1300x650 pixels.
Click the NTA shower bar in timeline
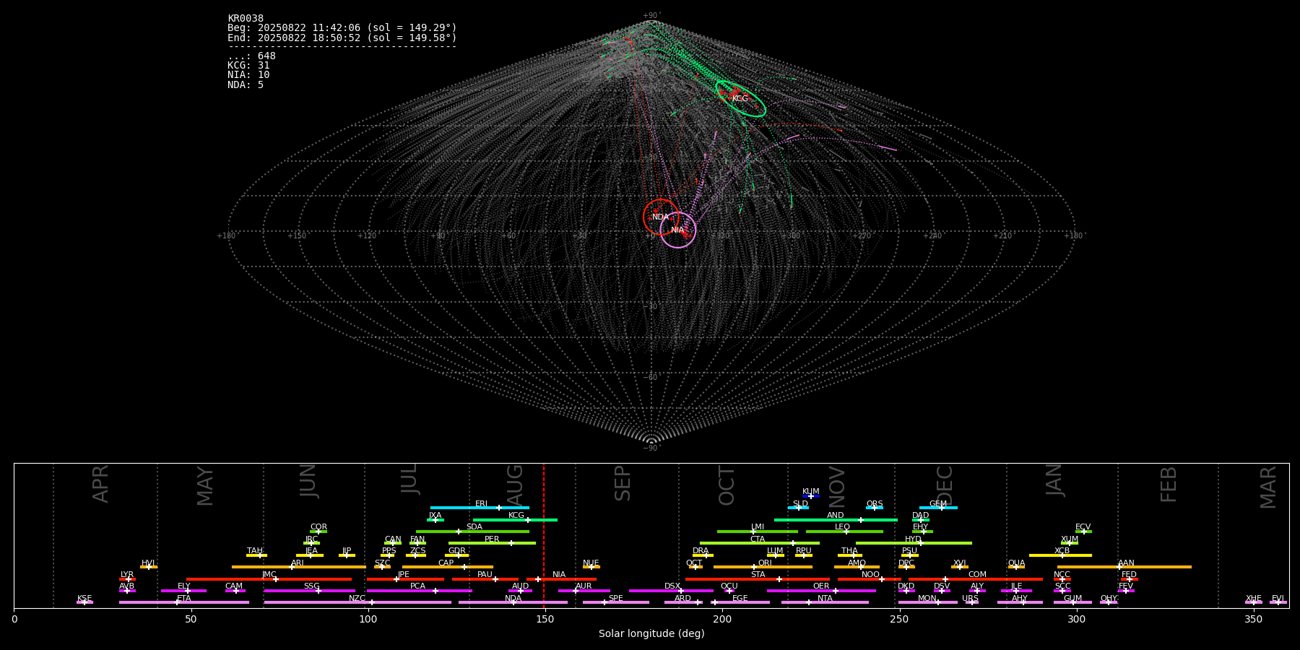coord(825,602)
